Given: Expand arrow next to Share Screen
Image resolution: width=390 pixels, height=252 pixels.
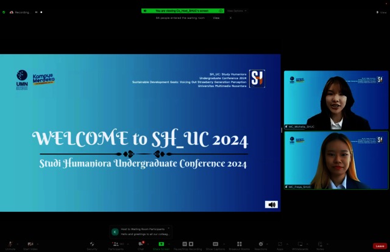Looking at the screenshot, I should click(x=169, y=244).
